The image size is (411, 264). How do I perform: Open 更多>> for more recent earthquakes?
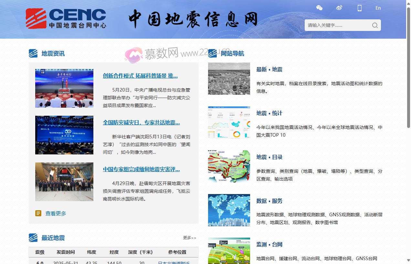(189, 238)
